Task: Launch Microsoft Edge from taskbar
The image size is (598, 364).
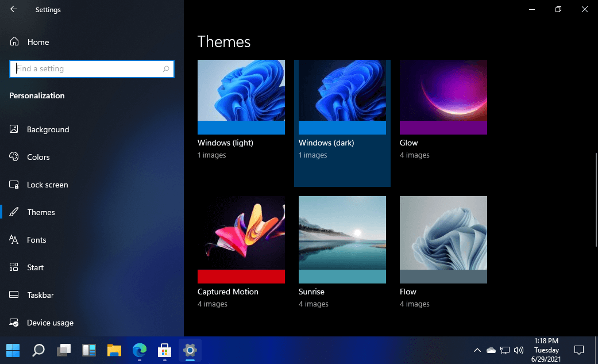Action: point(140,350)
